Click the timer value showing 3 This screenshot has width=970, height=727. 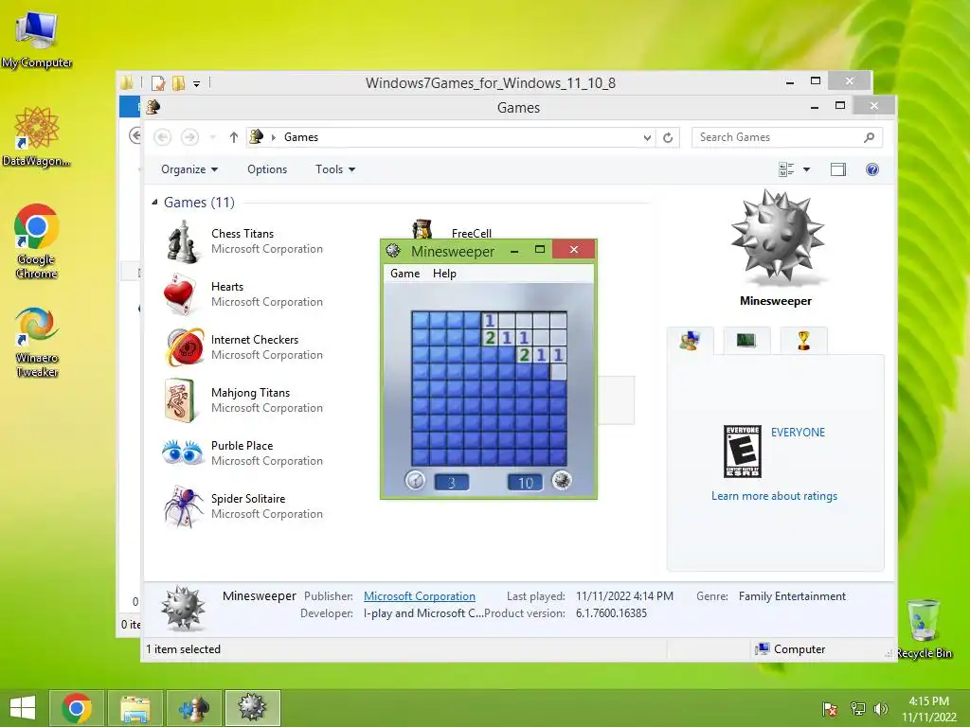(452, 482)
